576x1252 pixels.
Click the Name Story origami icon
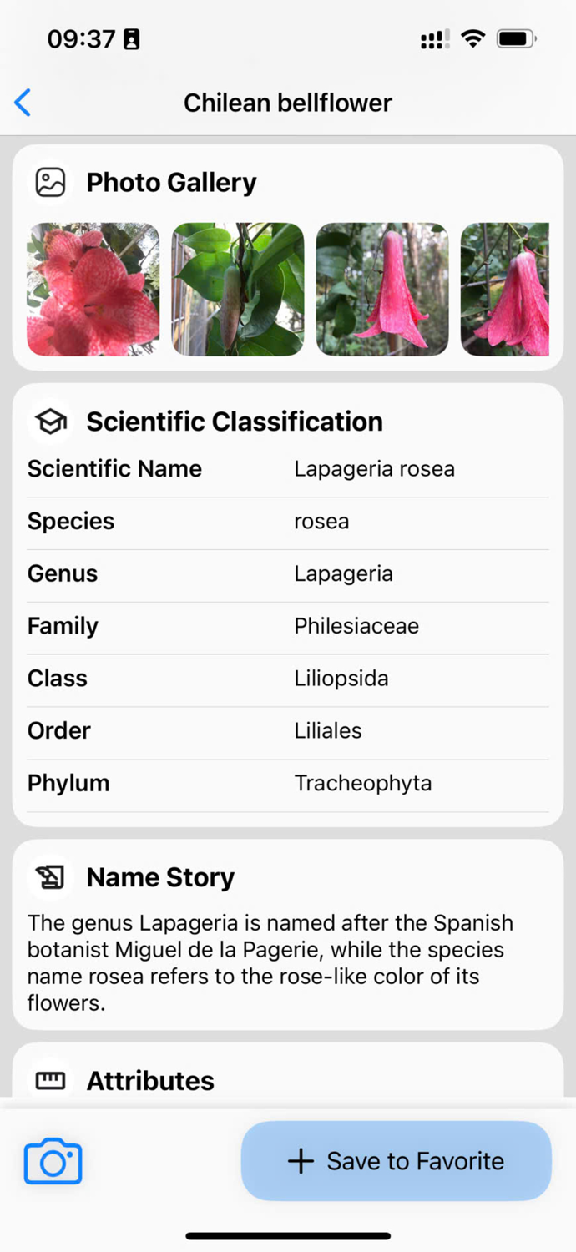point(50,876)
